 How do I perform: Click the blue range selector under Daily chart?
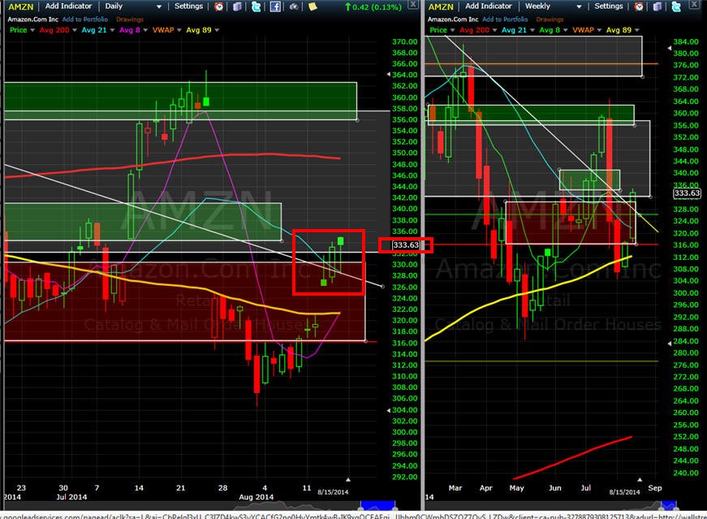click(x=377, y=505)
